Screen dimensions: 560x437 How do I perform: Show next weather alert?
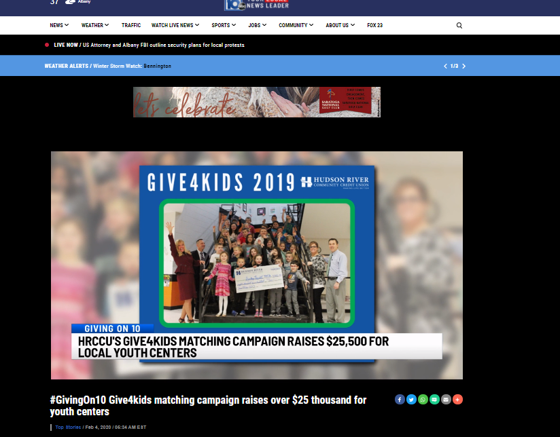pyautogui.click(x=464, y=66)
